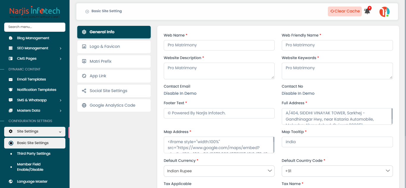This screenshot has height=188, width=406.
Task: Click the CONFIGURATION SETTINGS section heading
Action: [x=30, y=121]
